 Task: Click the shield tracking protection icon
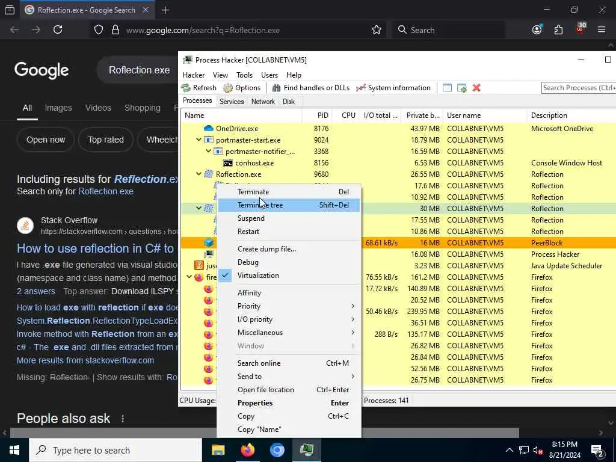click(x=99, y=30)
